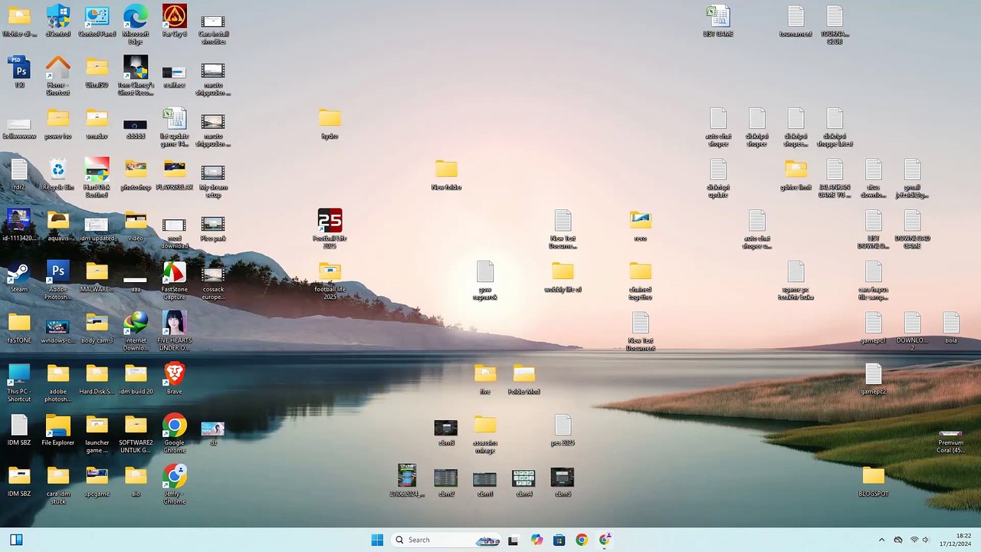This screenshot has width=981, height=552.
Task: Select the cbm3 image thumbnail
Action: pyautogui.click(x=446, y=432)
